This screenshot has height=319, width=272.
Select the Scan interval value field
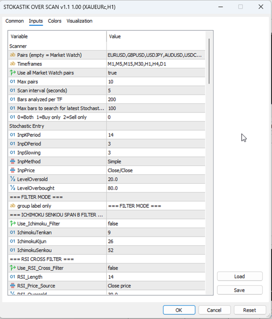point(156,91)
